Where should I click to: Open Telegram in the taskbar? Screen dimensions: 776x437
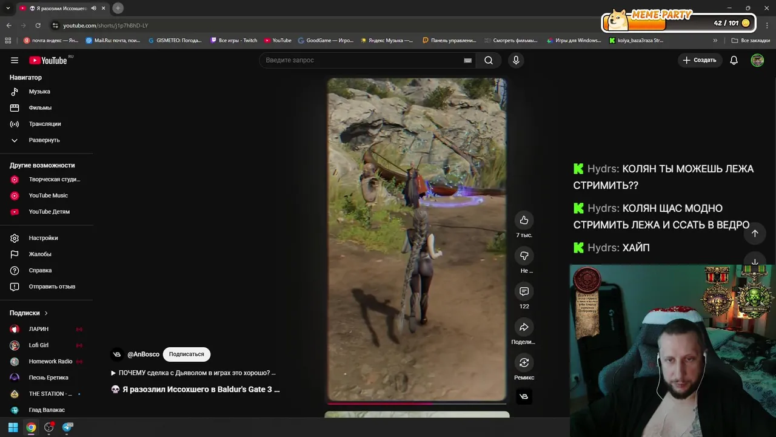tap(67, 427)
